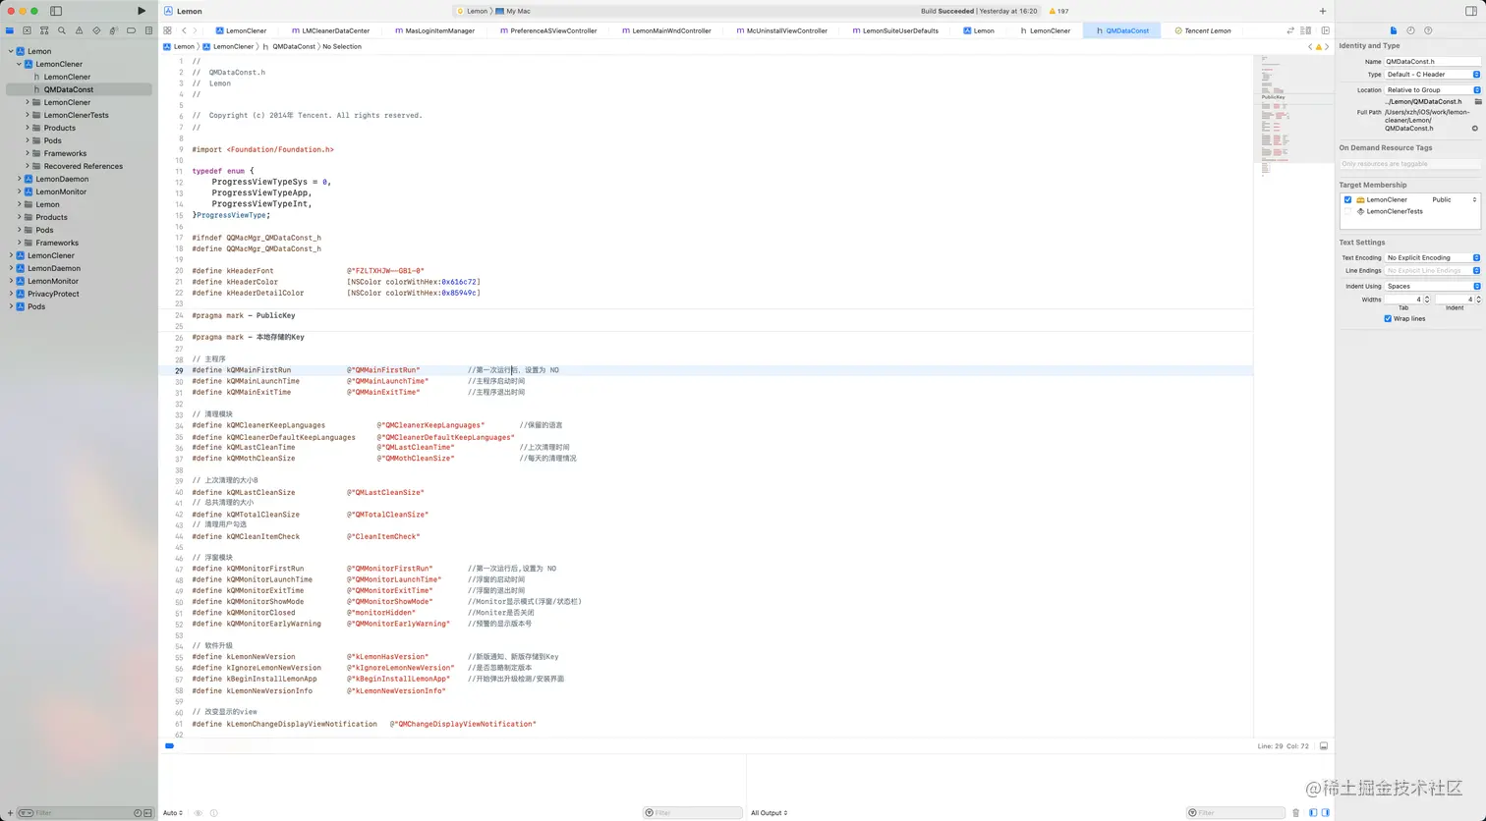Open the Breakpoint navigator
The height and width of the screenshot is (821, 1486).
point(131,30)
